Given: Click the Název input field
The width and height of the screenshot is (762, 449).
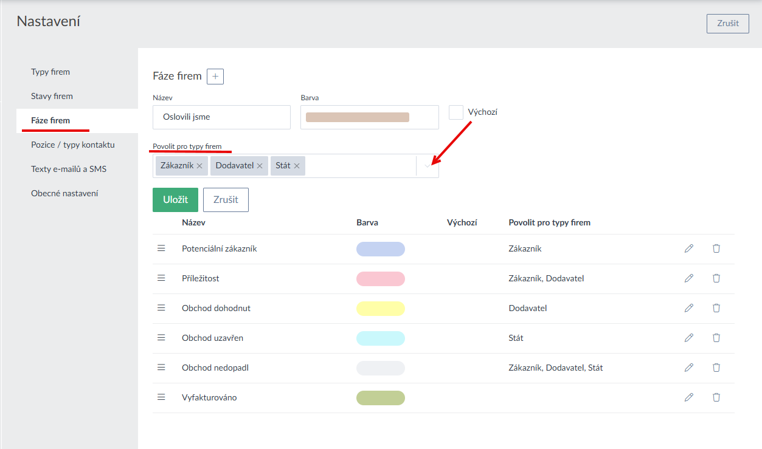Looking at the screenshot, I should (x=221, y=117).
